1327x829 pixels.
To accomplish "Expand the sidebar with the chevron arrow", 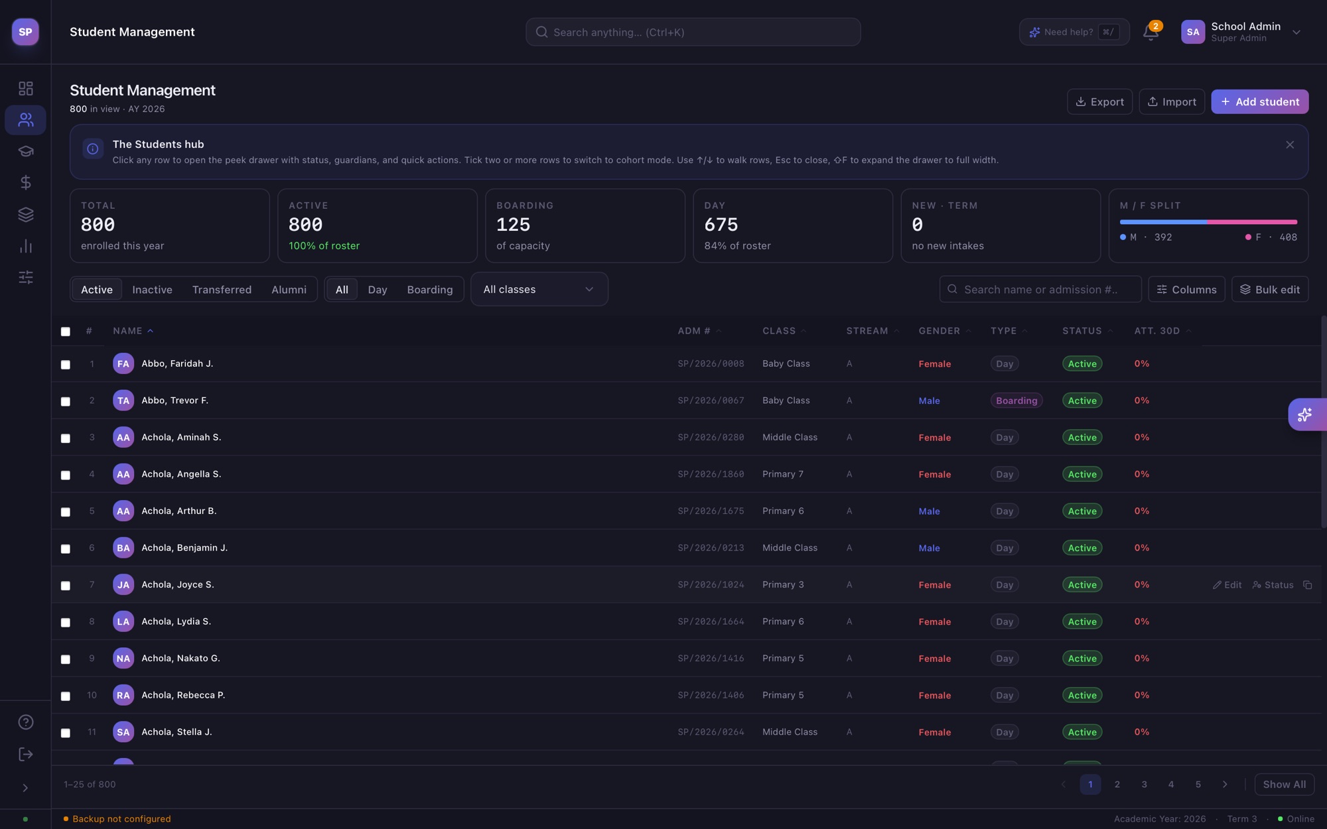I will (25, 788).
